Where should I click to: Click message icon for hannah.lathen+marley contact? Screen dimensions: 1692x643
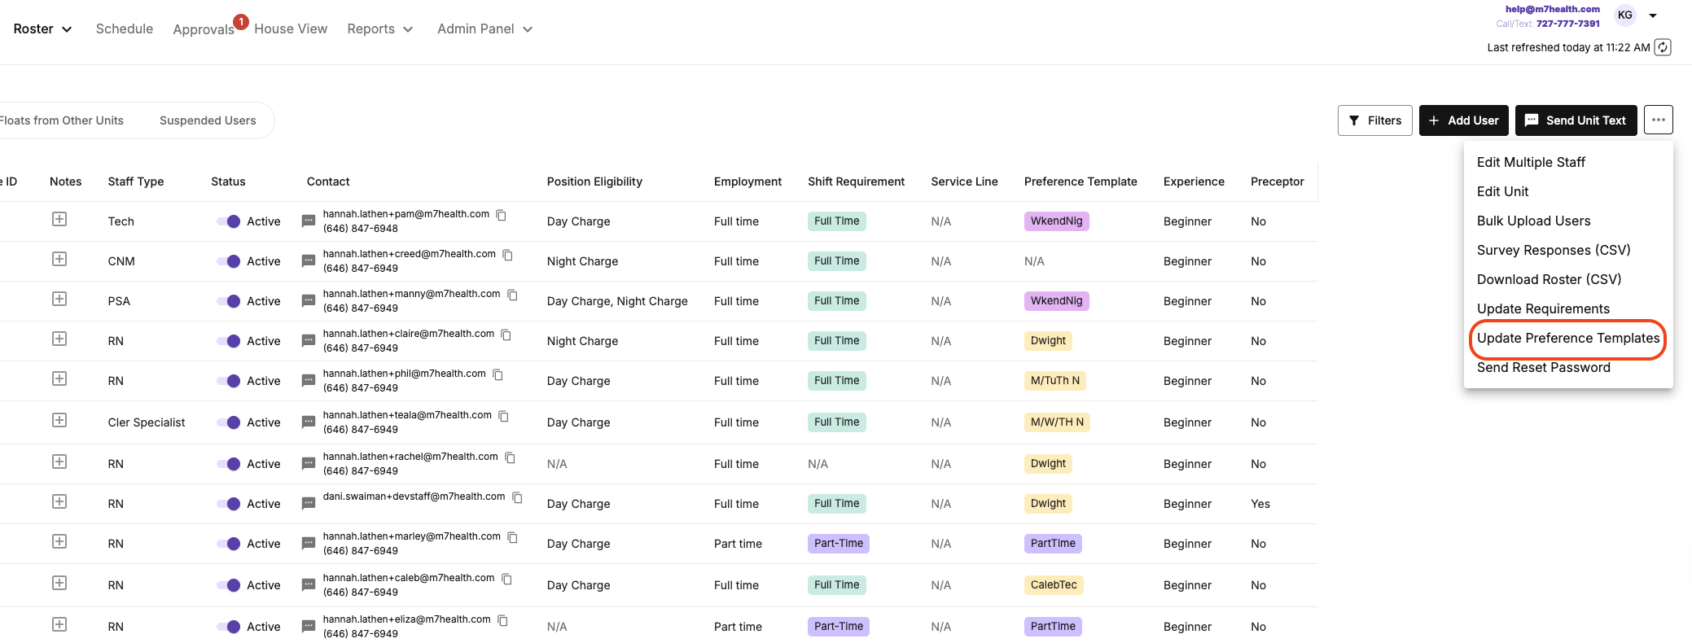click(309, 544)
